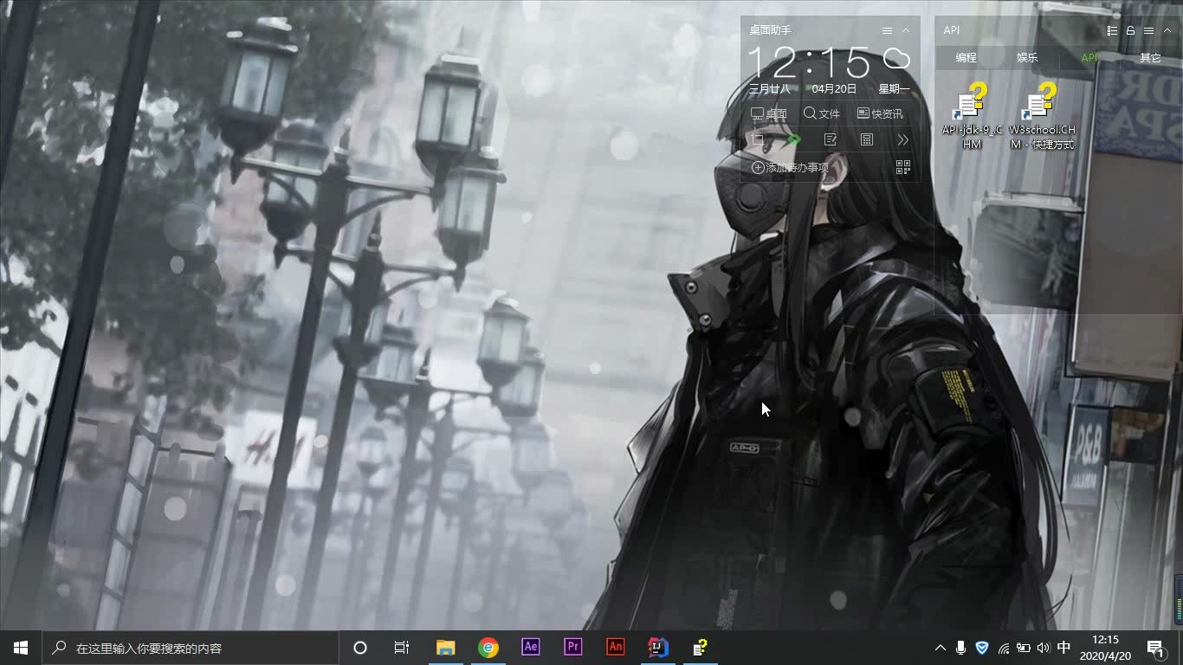Open the QR code icon
This screenshot has height=665, width=1183.
(902, 167)
